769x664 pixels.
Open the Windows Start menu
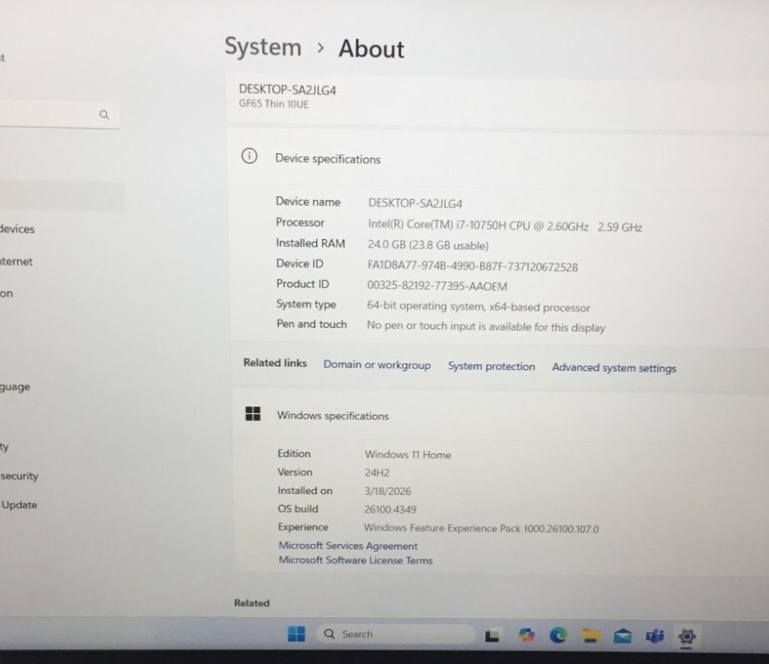click(296, 634)
